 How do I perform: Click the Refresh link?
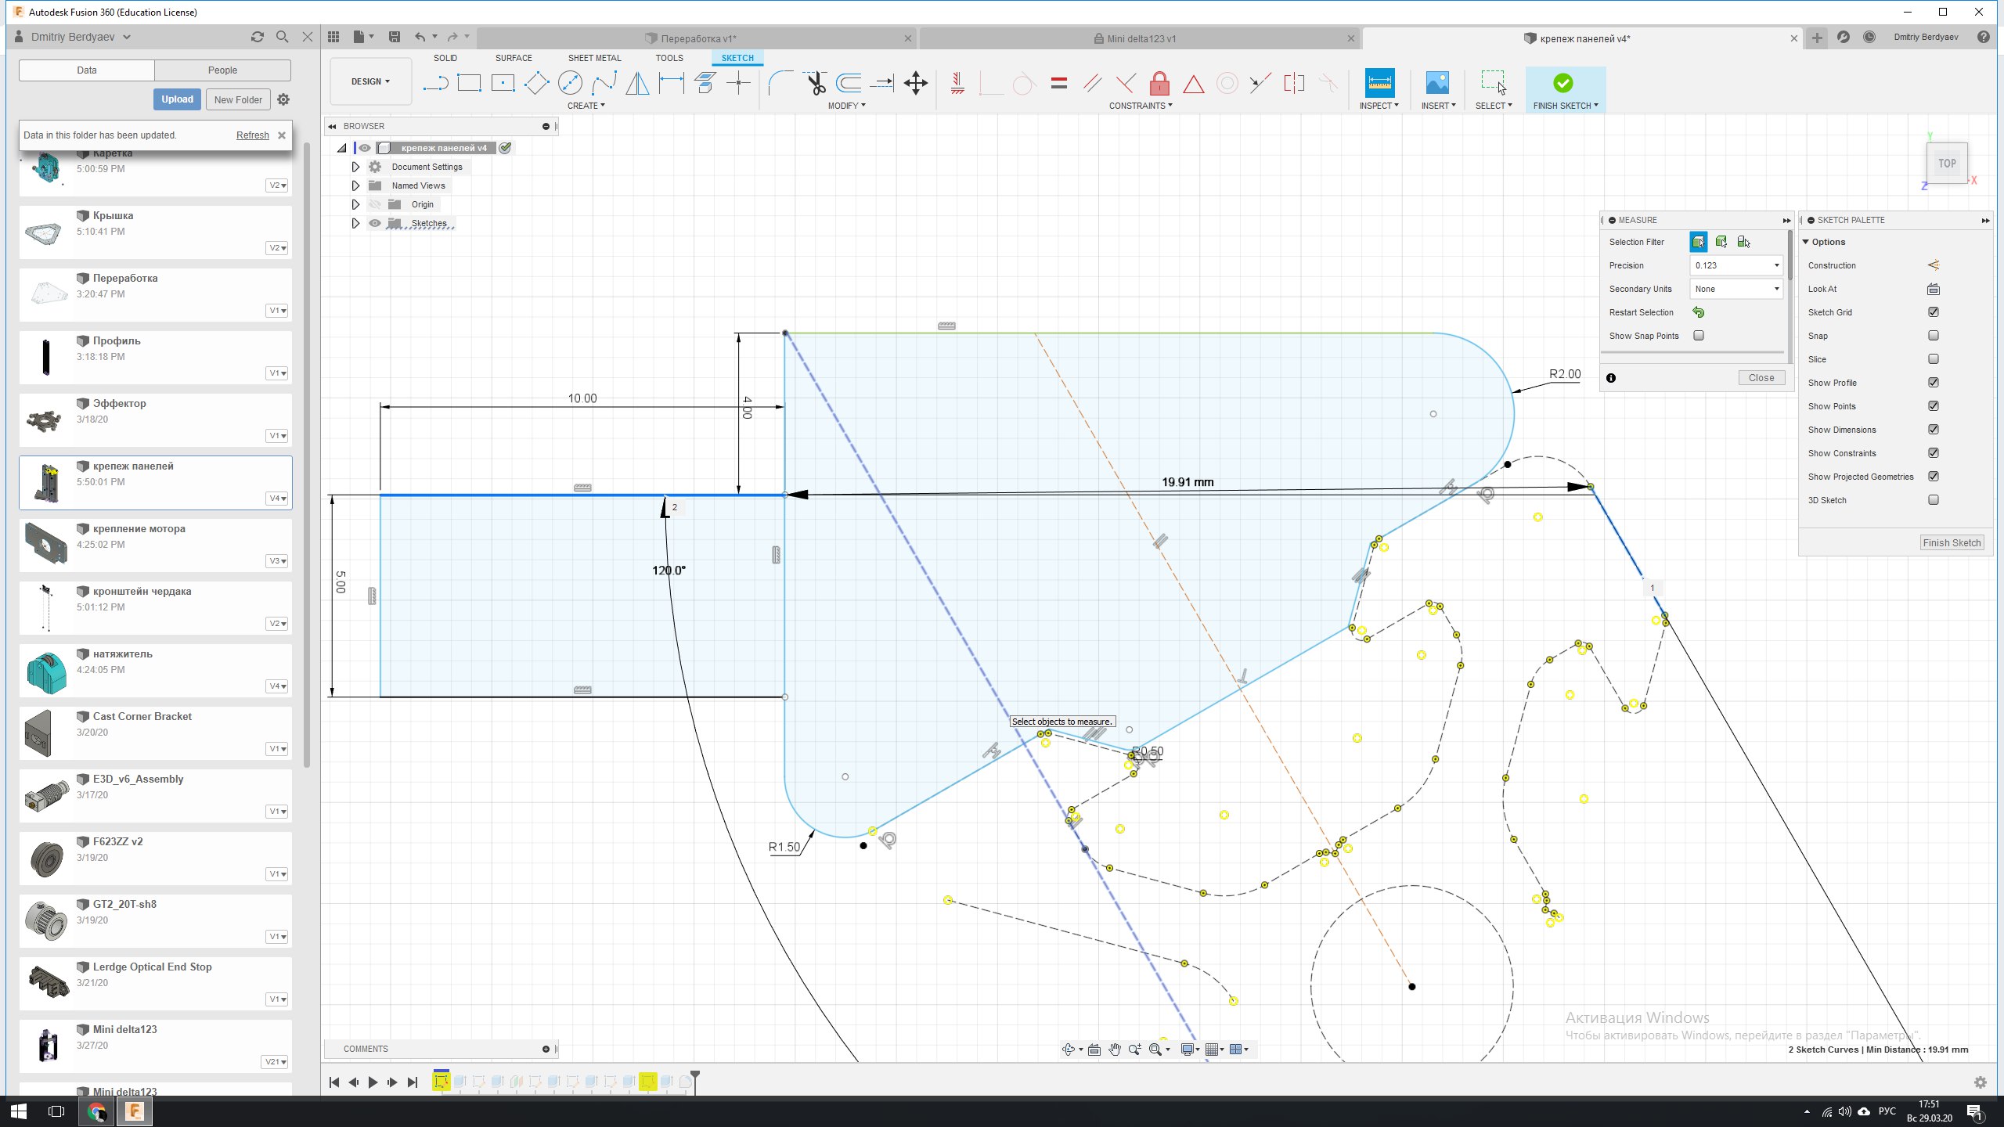[252, 135]
